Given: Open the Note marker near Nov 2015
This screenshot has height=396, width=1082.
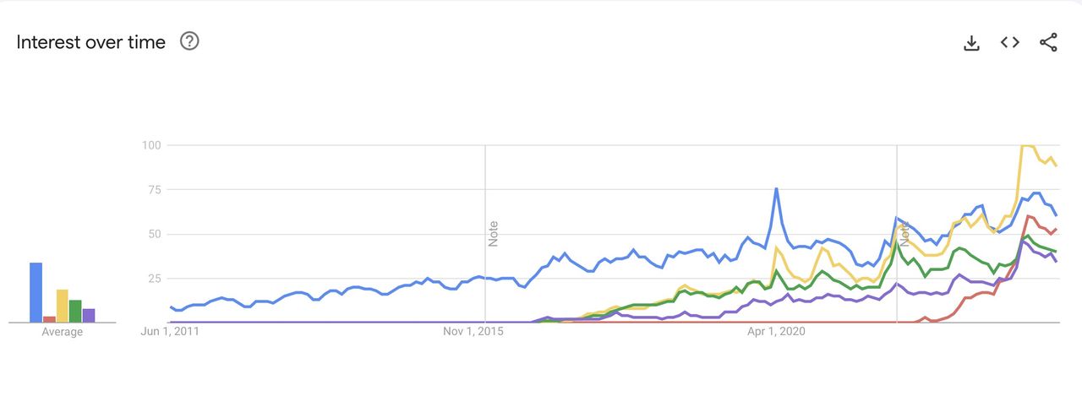Looking at the screenshot, I should (493, 233).
